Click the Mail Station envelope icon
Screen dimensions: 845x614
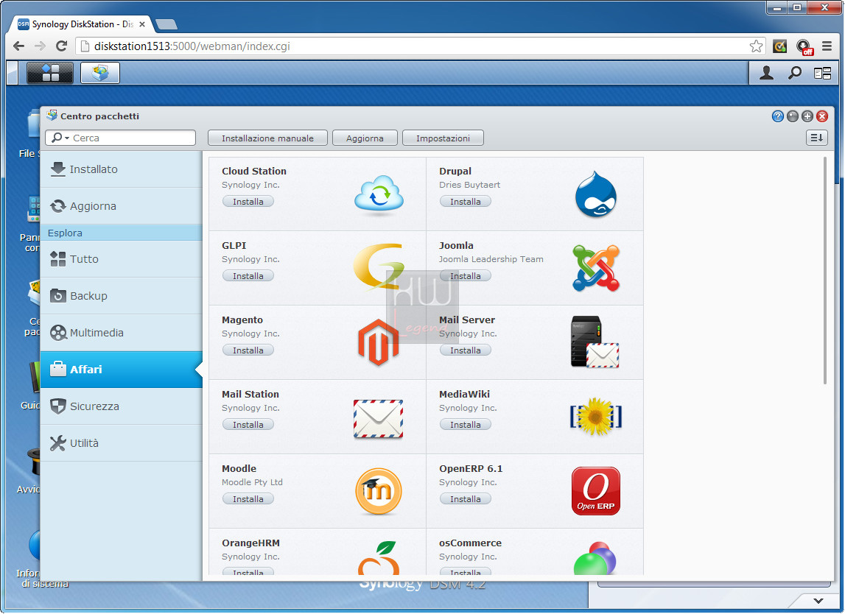coord(379,419)
